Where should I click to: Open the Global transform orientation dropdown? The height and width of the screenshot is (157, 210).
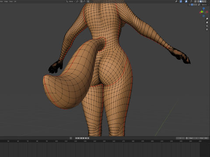click(x=70, y=1)
